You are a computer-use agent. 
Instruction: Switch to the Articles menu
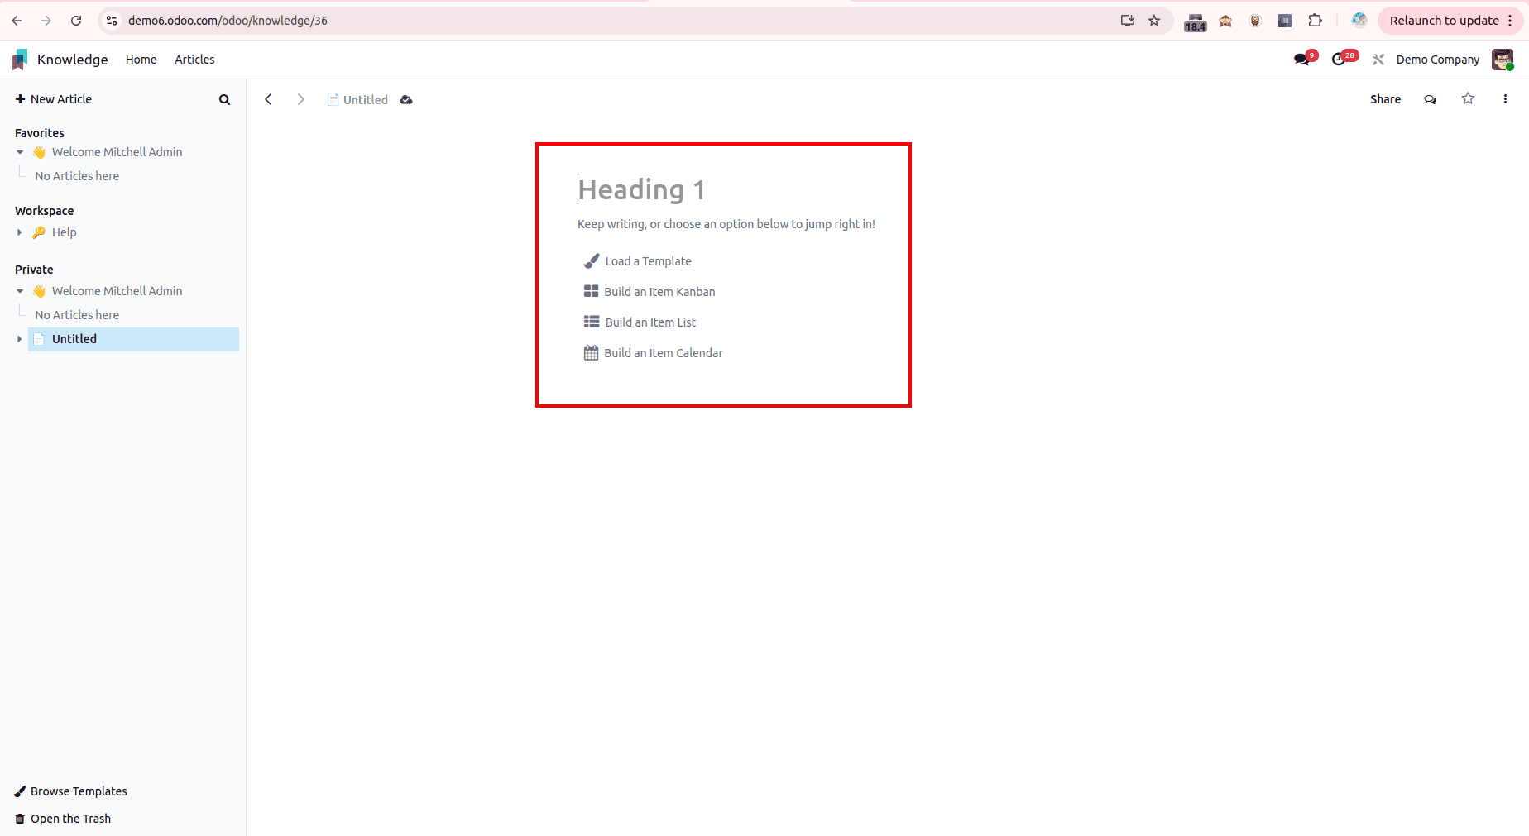[x=194, y=59]
